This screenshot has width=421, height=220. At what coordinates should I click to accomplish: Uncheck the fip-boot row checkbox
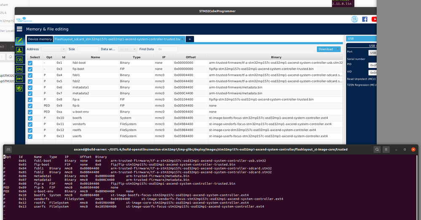30,69
